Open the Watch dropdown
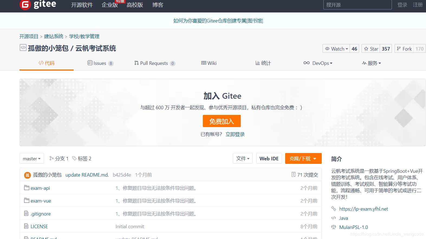 pyautogui.click(x=336, y=49)
